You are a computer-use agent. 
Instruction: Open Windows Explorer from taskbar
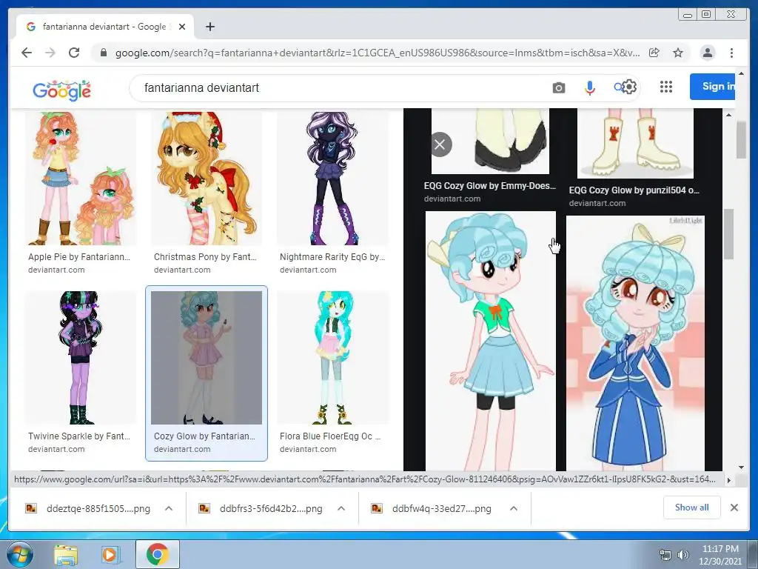coord(66,555)
